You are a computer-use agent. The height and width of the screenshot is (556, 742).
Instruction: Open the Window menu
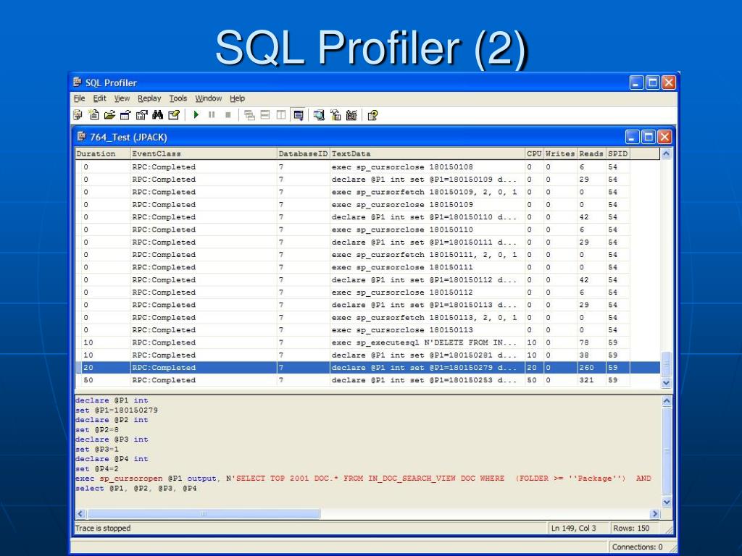pyautogui.click(x=208, y=98)
